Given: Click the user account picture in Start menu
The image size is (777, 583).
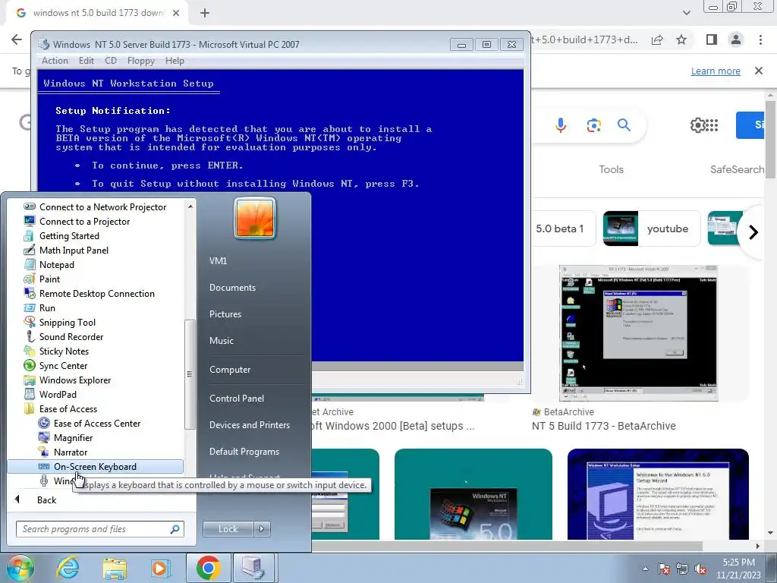Looking at the screenshot, I should click(255, 218).
